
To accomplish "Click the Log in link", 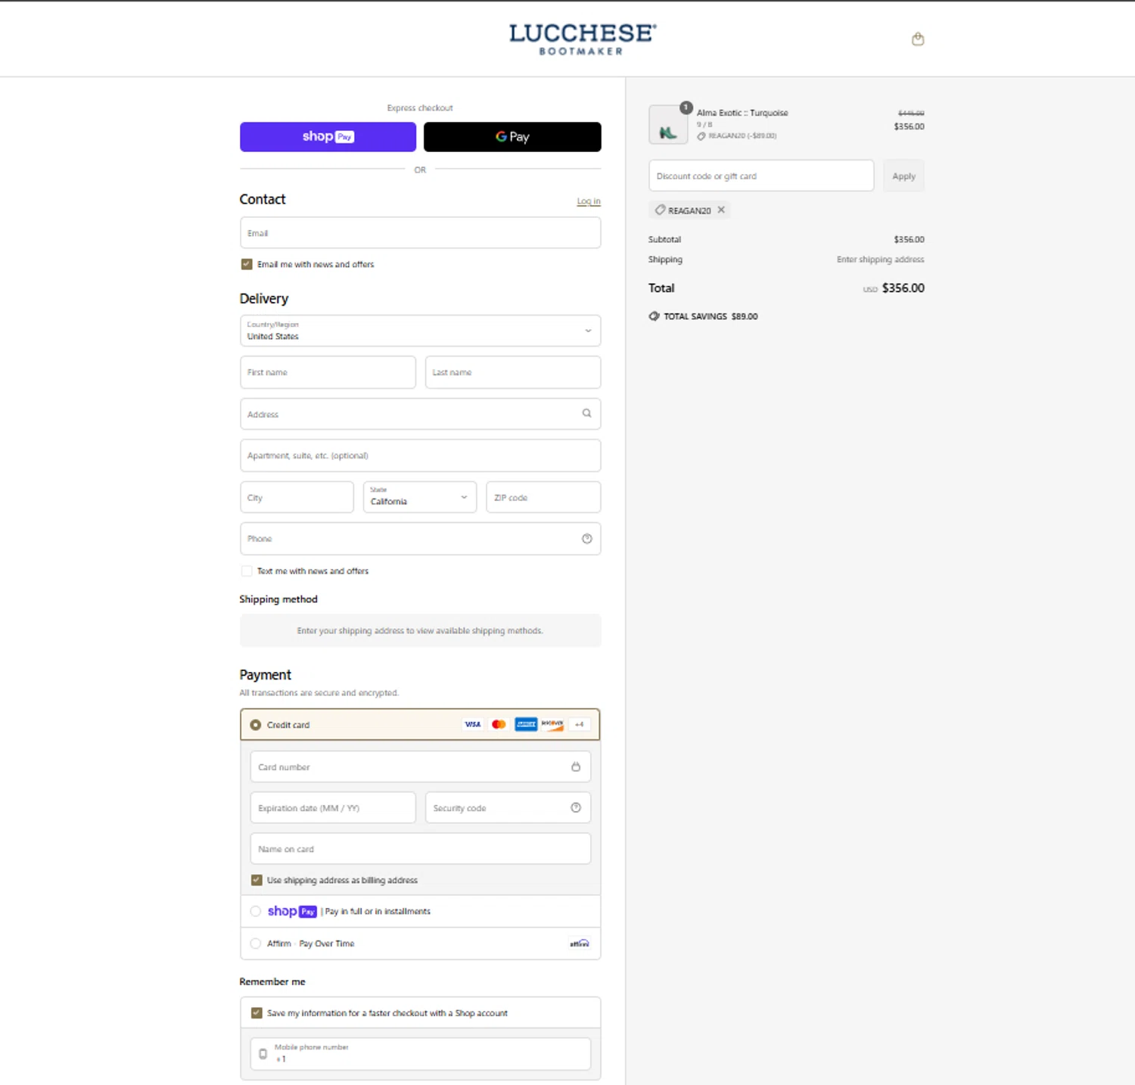I will 589,201.
